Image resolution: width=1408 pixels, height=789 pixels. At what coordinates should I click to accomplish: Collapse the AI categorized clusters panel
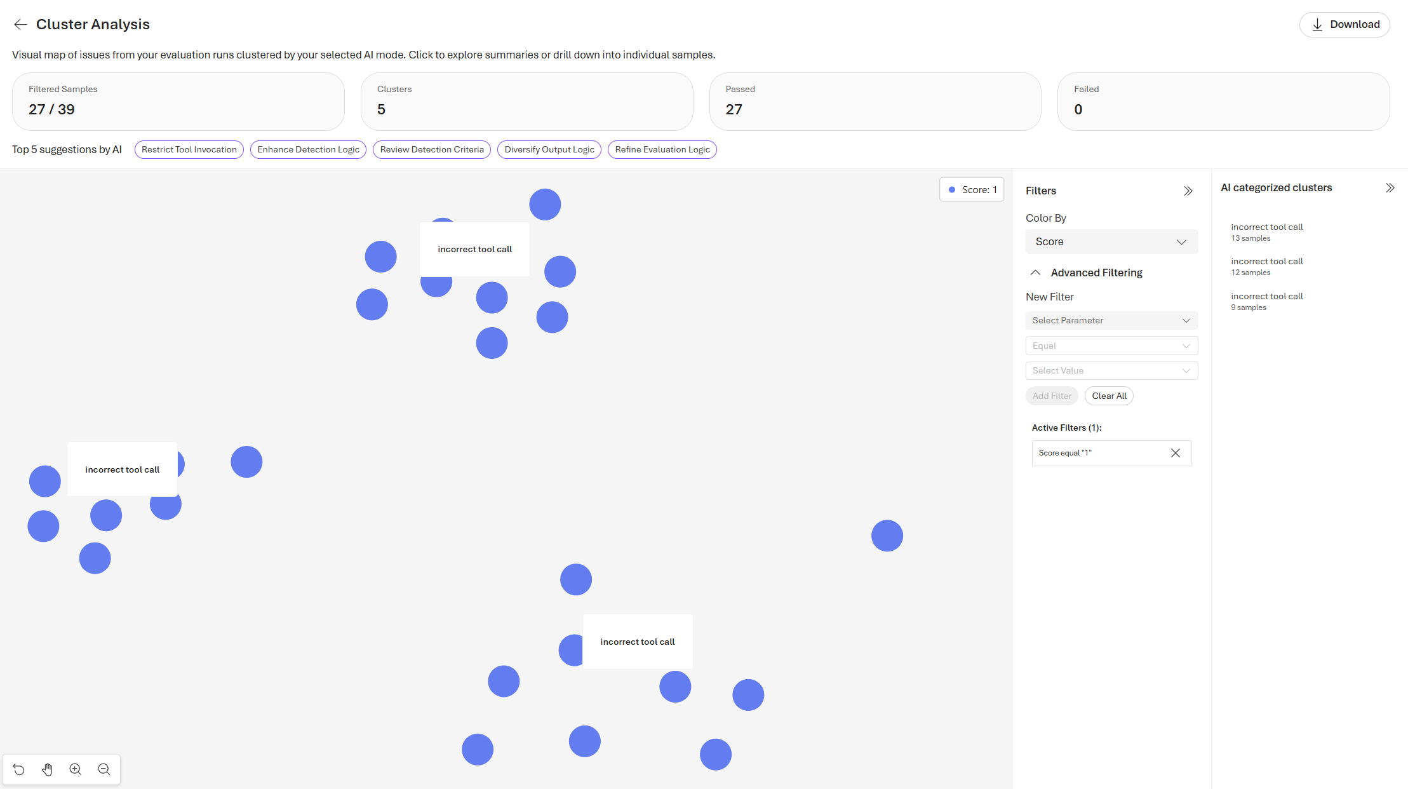1390,187
